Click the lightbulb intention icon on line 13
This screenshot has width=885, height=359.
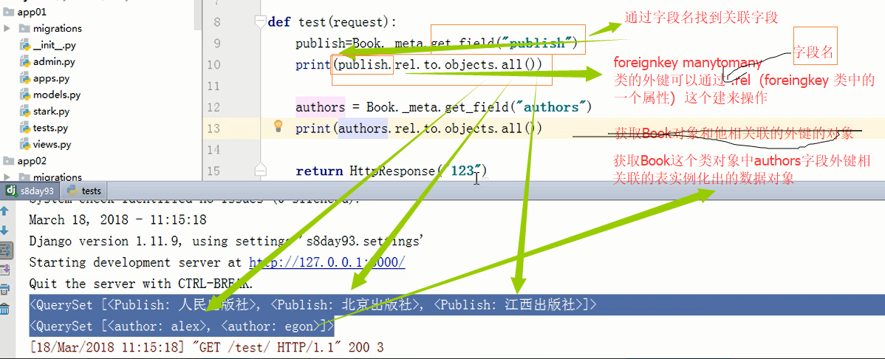278,126
